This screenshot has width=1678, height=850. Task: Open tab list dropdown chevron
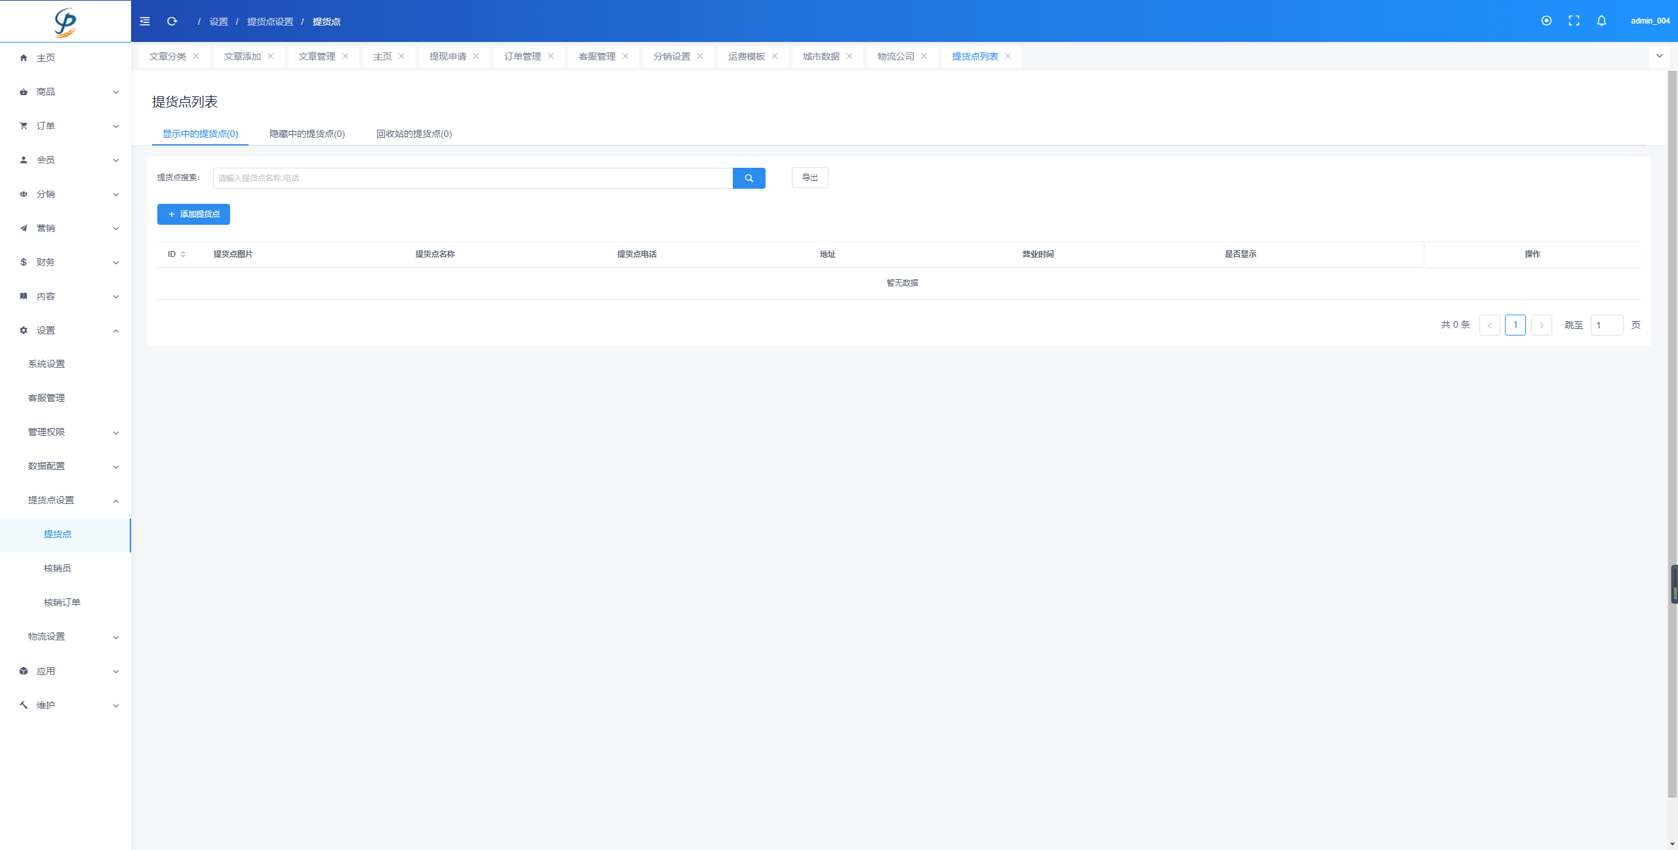[1660, 56]
